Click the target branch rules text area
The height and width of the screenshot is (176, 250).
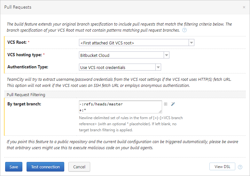pyautogui.click(x=120, y=107)
